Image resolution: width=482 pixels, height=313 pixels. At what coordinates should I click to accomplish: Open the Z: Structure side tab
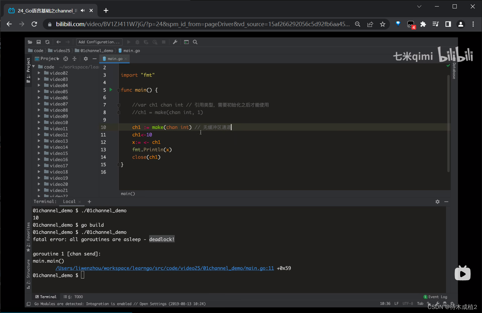[28, 274]
